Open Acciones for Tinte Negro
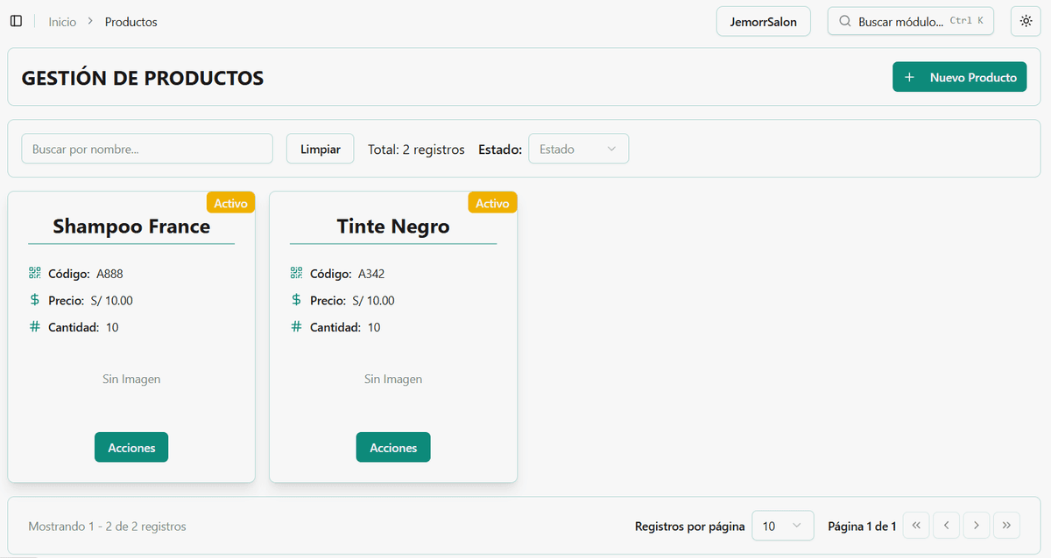Image resolution: width=1051 pixels, height=558 pixels. (392, 447)
